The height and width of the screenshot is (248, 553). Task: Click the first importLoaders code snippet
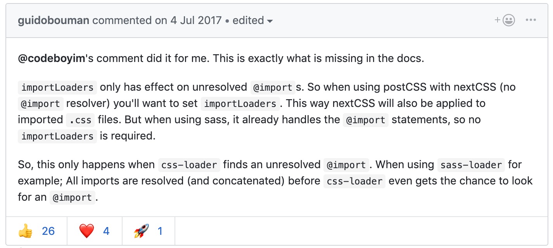57,88
